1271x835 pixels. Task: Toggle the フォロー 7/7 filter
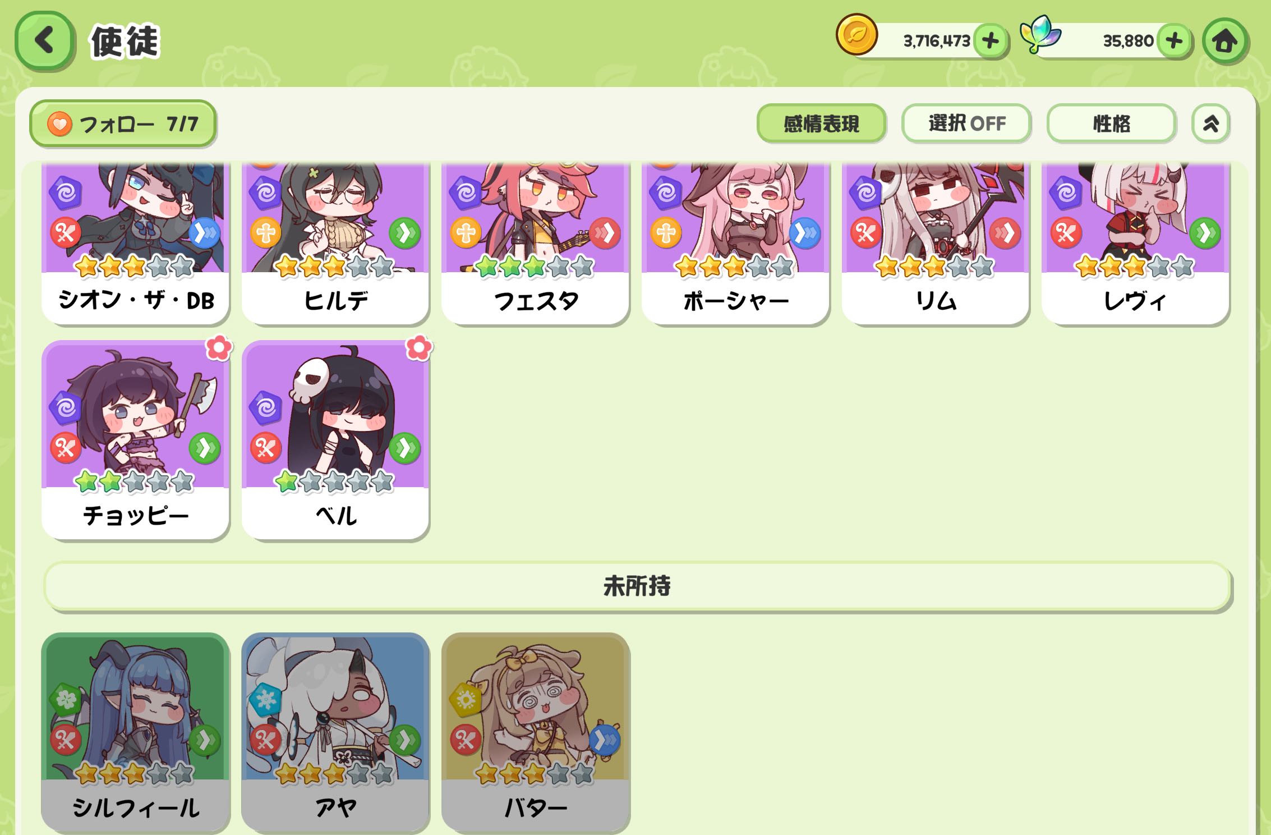tap(123, 123)
